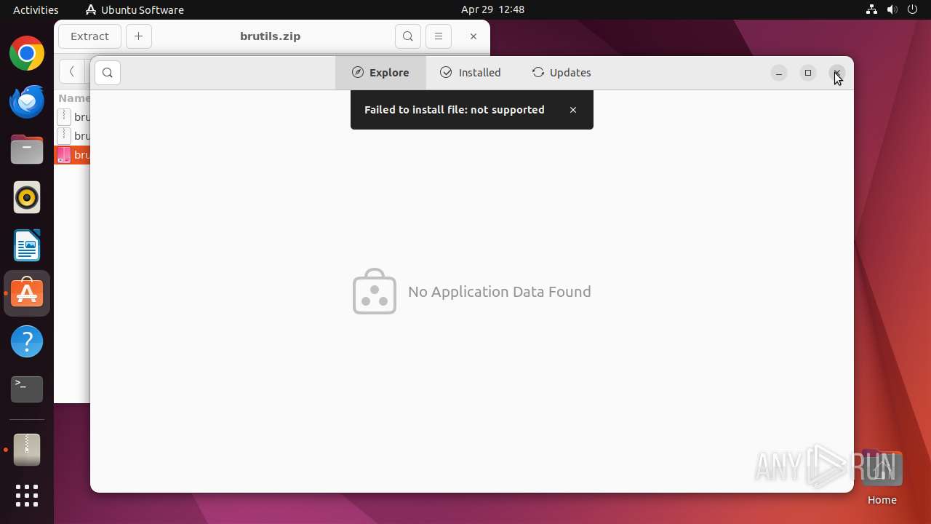Screen dimensions: 931x524
Task: Close the brutils.zip archive window
Action: pyautogui.click(x=474, y=36)
